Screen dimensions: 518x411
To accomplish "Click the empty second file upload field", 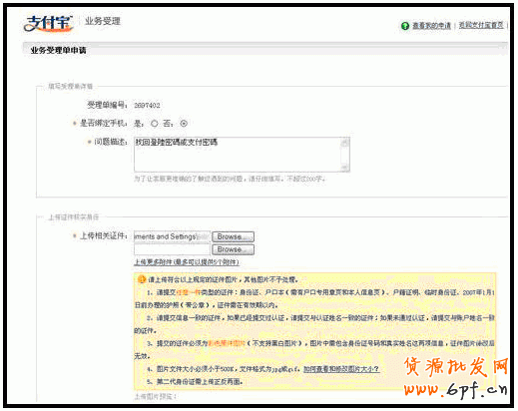I will [172, 249].
